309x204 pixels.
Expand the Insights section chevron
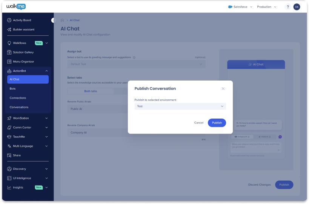pyautogui.click(x=47, y=187)
